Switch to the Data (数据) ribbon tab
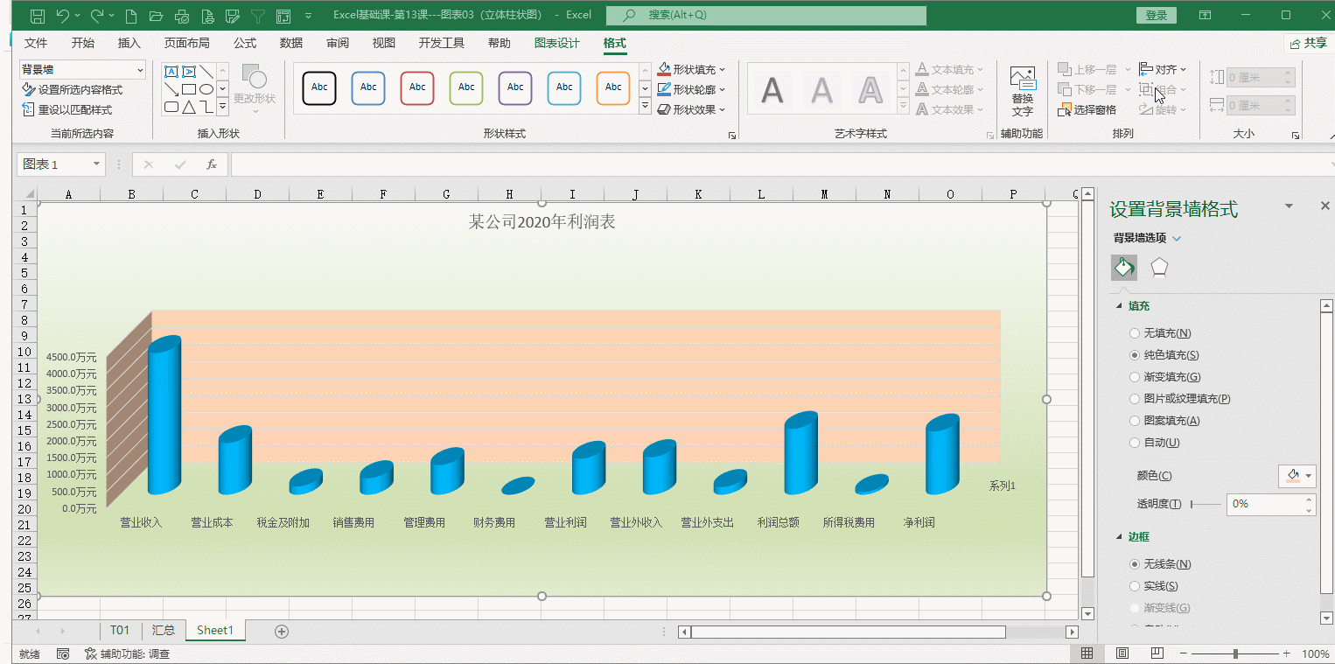The width and height of the screenshot is (1335, 664). coord(291,44)
